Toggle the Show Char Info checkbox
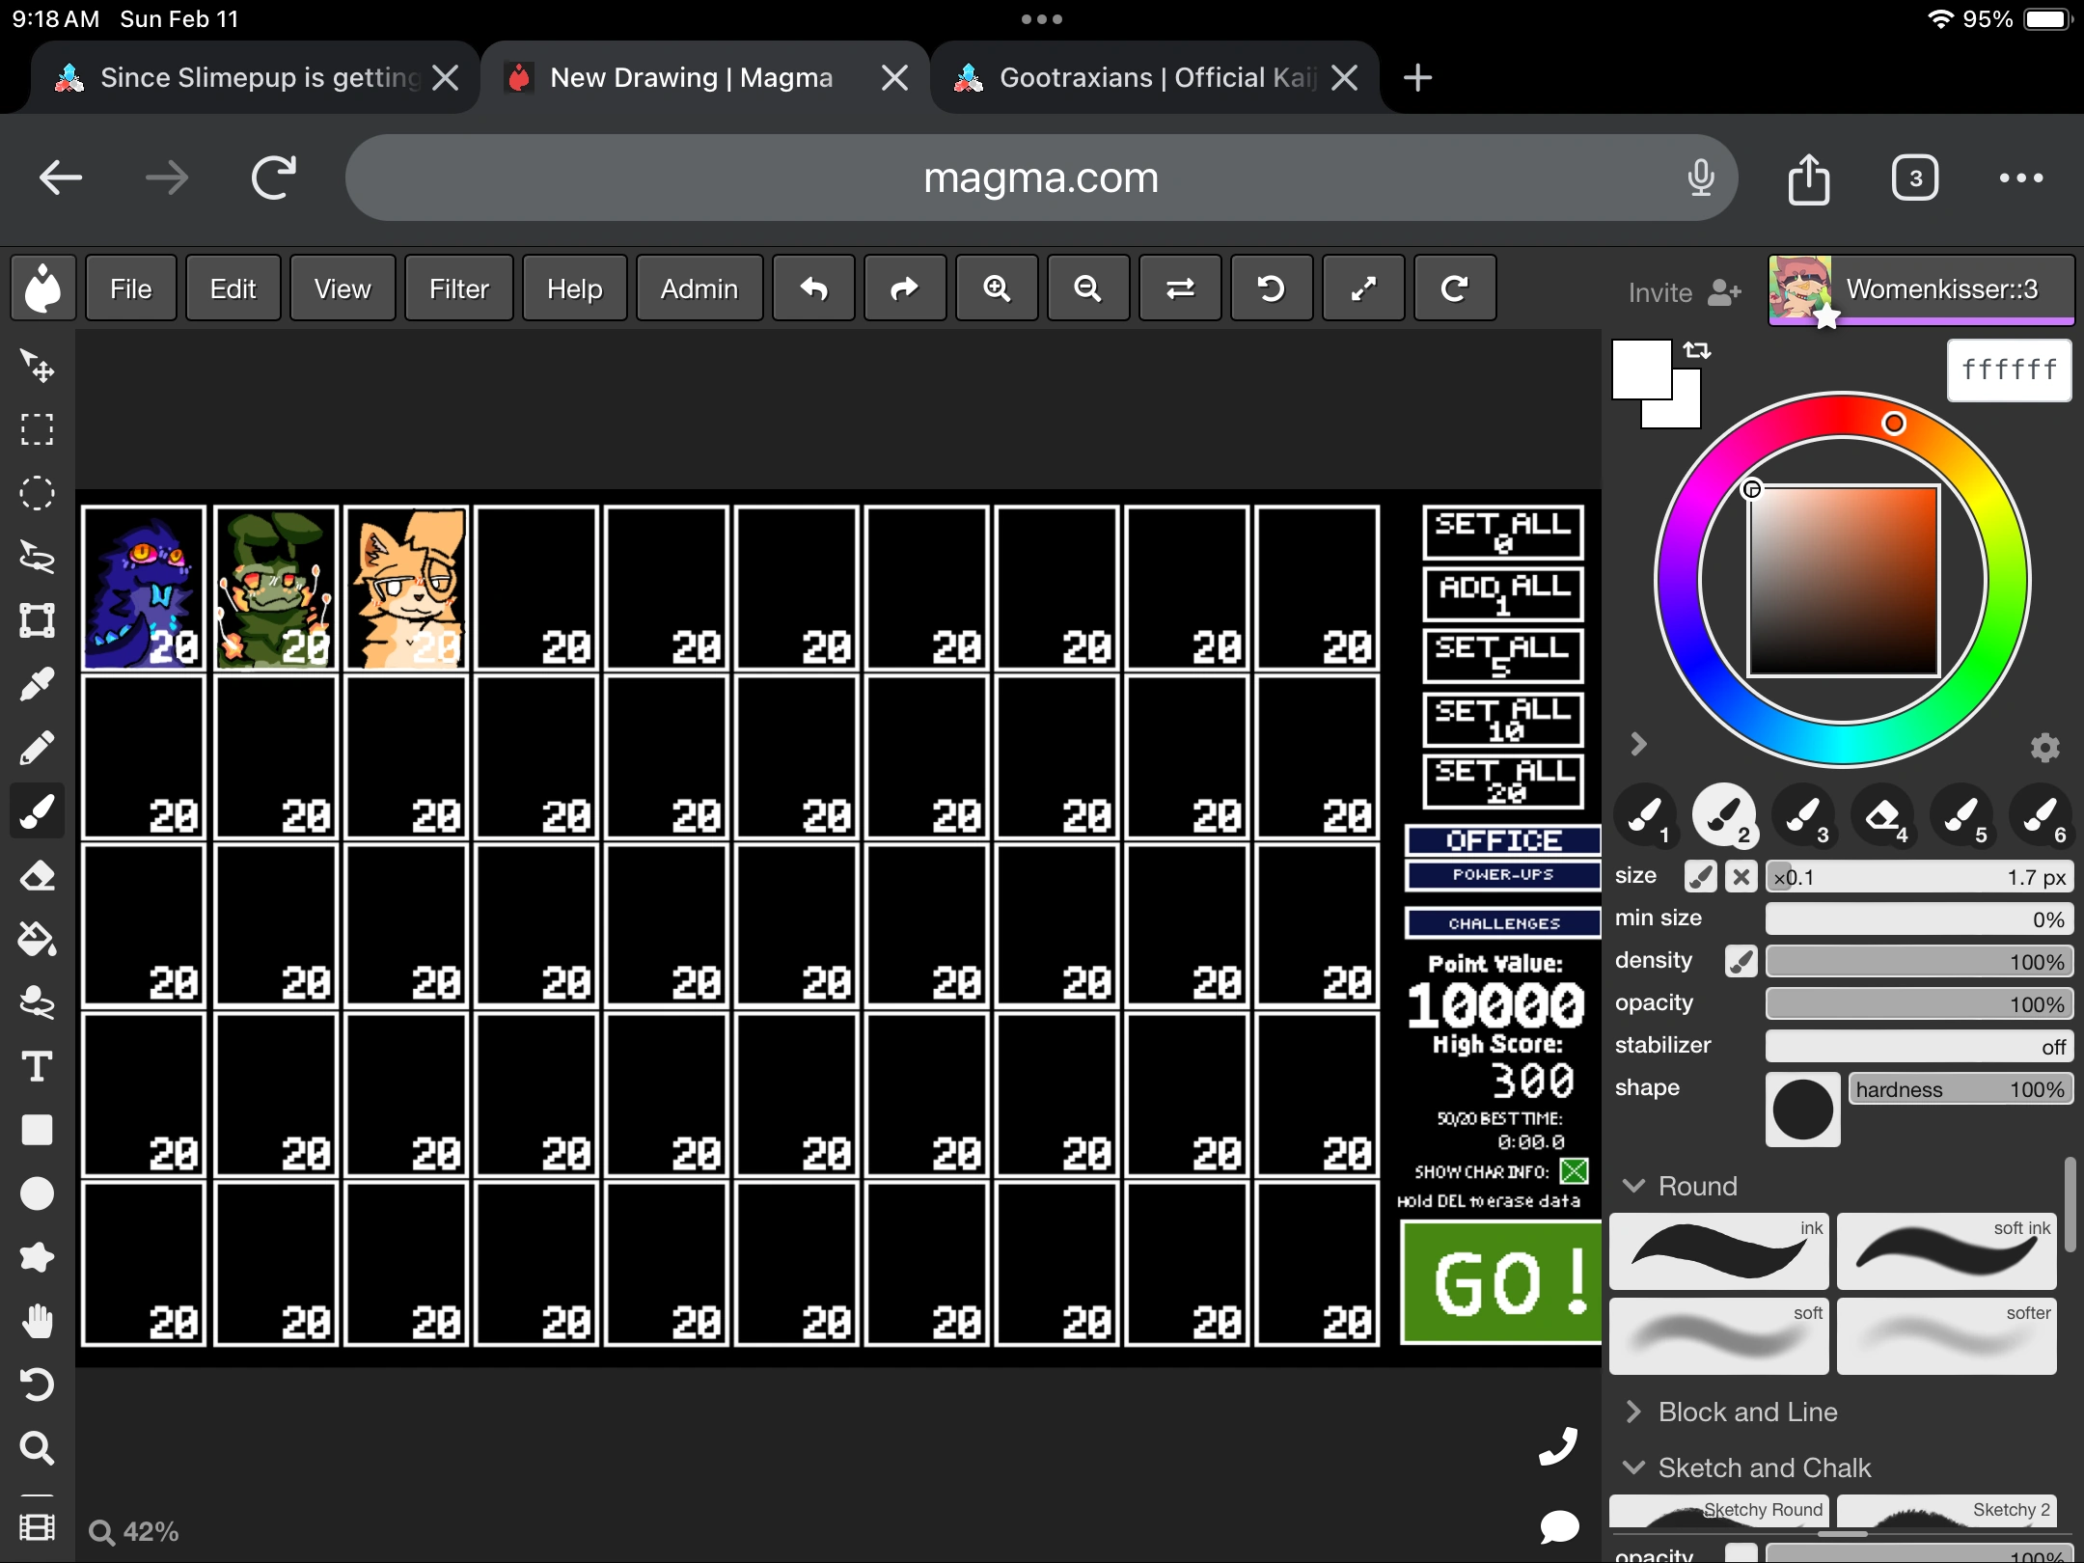2084x1563 pixels. coord(1574,1170)
